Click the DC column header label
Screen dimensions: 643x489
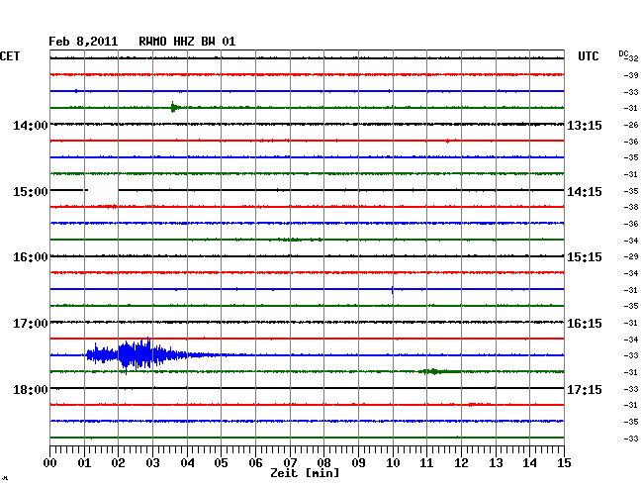[x=623, y=53]
